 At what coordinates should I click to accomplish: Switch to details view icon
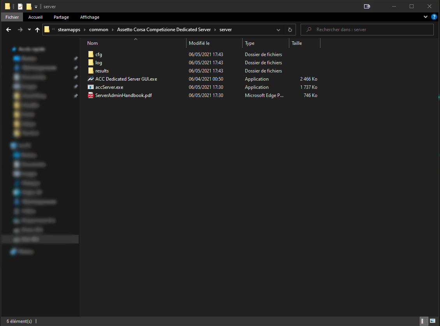pos(424,321)
